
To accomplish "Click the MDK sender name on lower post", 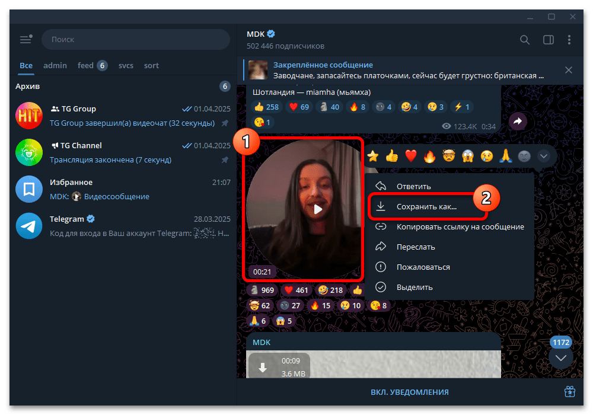I will (262, 342).
